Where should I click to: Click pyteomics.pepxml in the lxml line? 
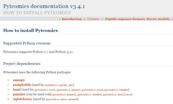(68, 90)
